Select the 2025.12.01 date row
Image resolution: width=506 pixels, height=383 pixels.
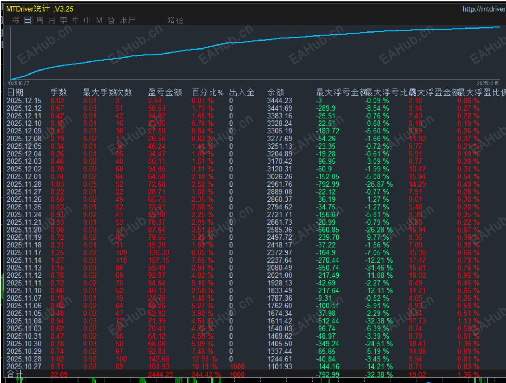coord(24,176)
